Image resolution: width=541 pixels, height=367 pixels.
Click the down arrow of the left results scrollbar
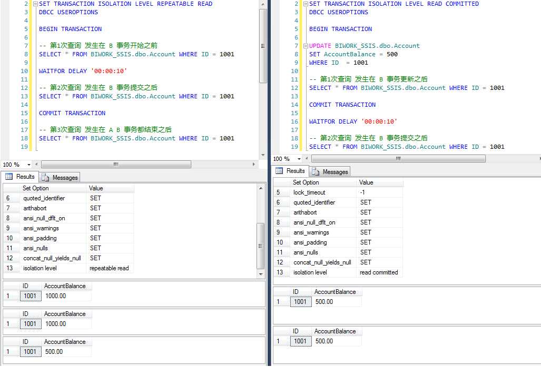[x=261, y=274]
